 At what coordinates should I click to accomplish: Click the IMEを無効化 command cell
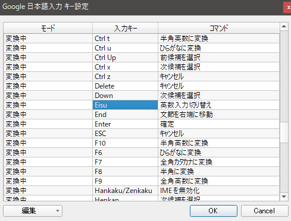219,191
